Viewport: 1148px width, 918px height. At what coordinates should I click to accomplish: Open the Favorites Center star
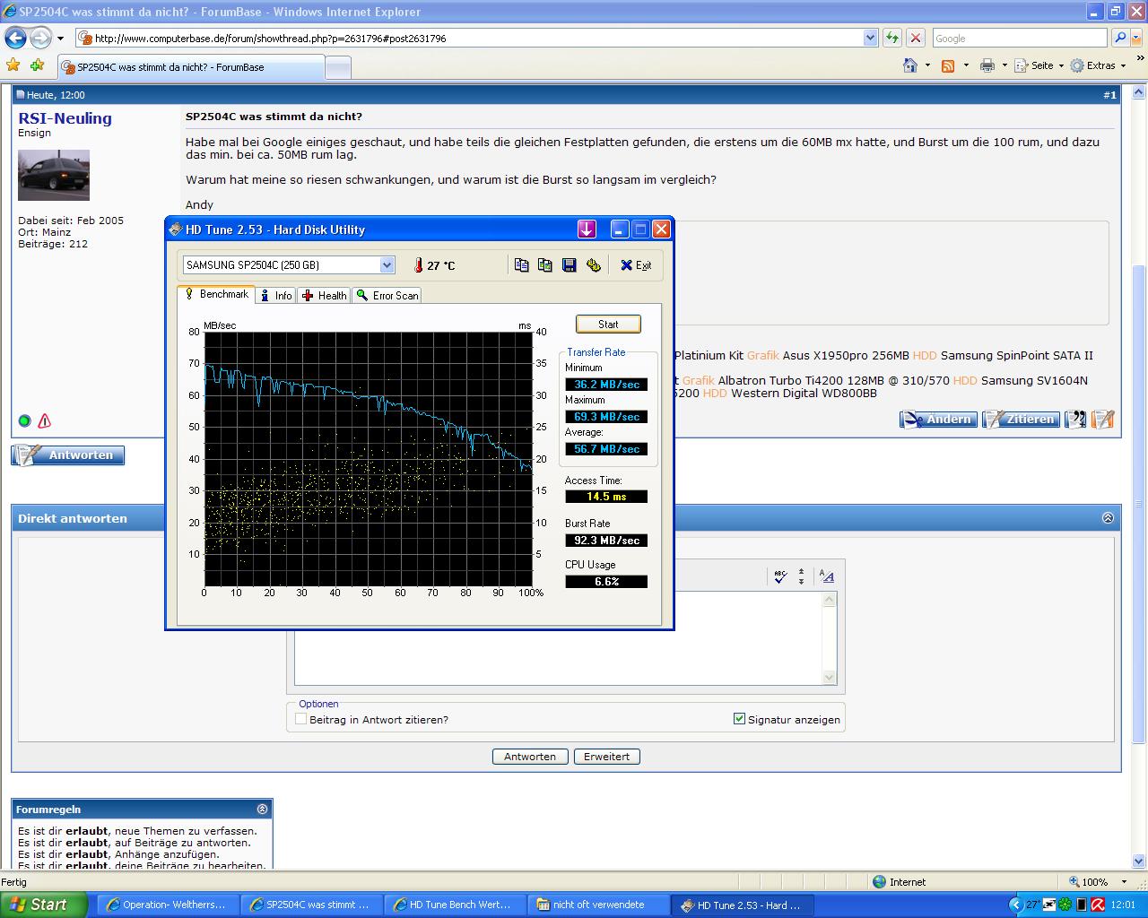tap(13, 65)
